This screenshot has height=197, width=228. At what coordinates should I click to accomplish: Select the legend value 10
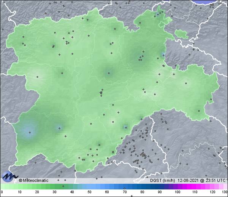pos(20,192)
